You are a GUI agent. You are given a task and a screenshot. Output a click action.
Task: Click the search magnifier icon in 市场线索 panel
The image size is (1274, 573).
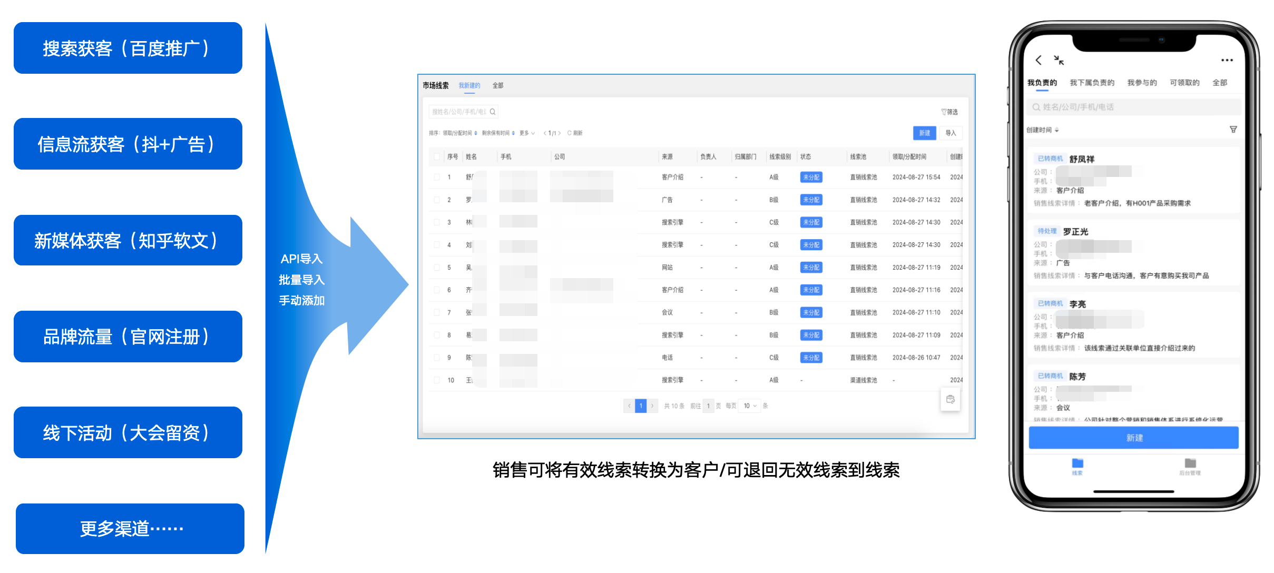(493, 112)
